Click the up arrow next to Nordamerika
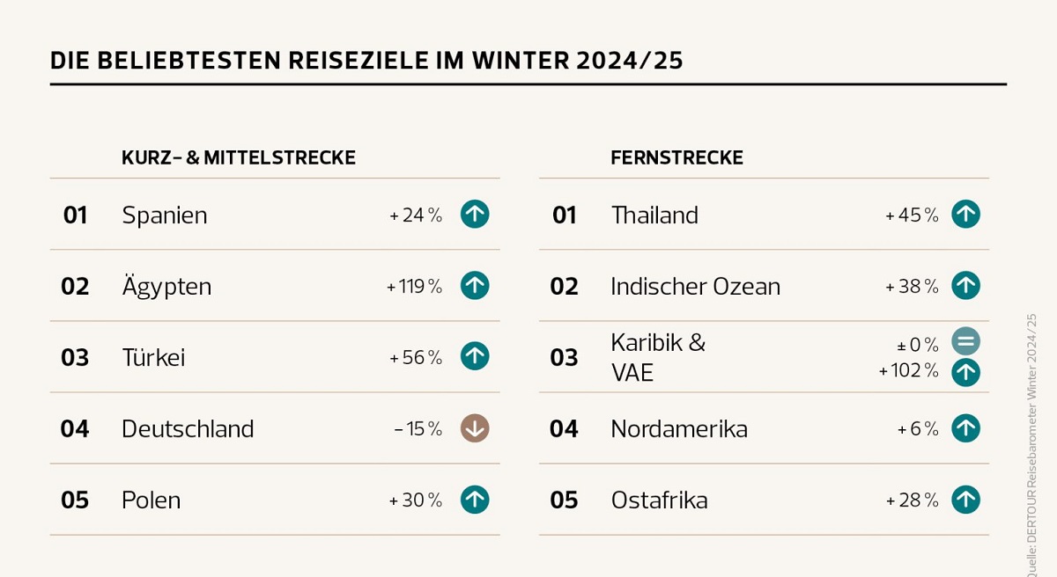The height and width of the screenshot is (577, 1057). 965,427
